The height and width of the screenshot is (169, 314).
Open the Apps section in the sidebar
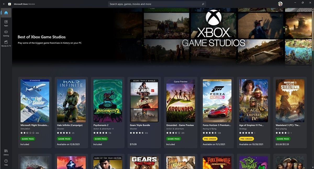(6, 23)
